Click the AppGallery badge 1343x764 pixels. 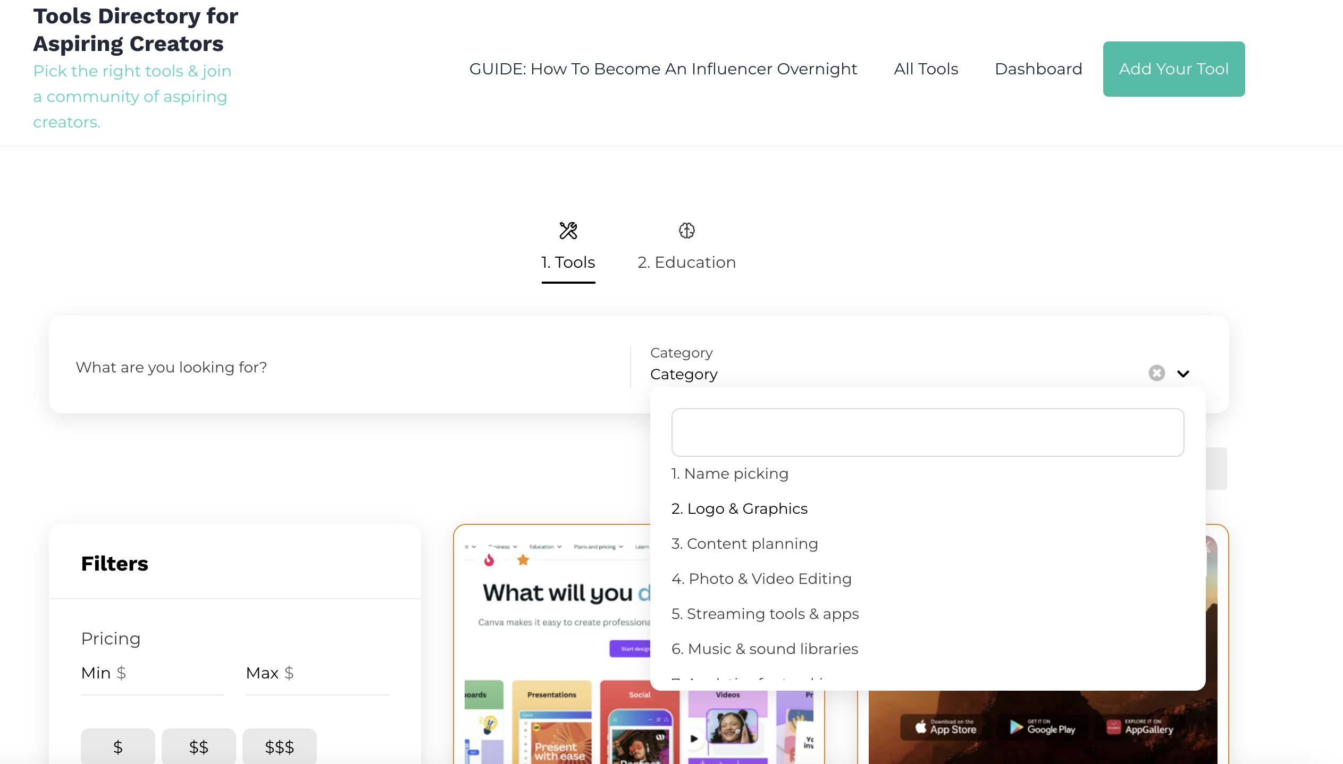1140,727
